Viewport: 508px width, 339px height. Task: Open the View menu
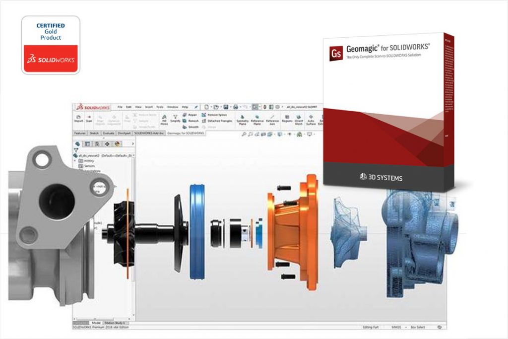(138, 107)
